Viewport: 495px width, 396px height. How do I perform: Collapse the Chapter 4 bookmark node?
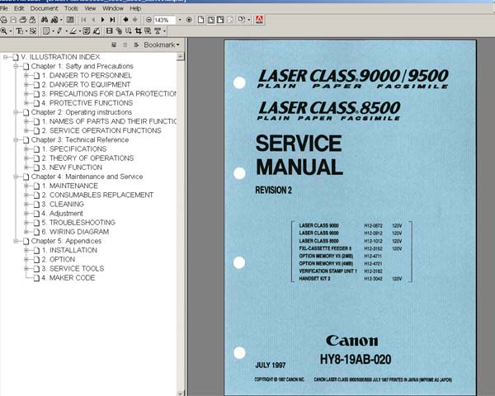tap(16, 177)
